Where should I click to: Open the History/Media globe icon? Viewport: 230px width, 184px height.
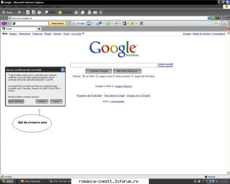76,12
